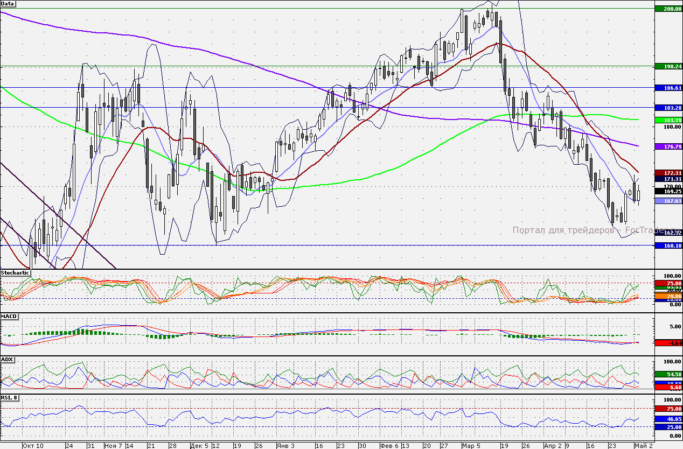Select the 54.58 green ADX value tag
683x449 pixels.
point(668,374)
